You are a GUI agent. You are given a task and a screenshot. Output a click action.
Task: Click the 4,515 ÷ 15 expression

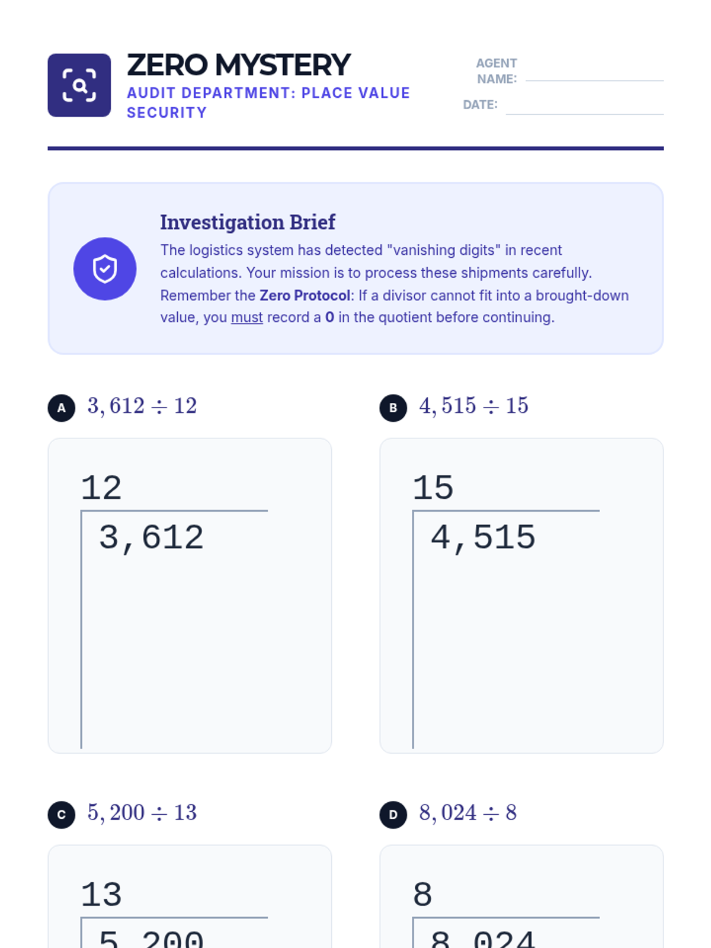pyautogui.click(x=473, y=406)
